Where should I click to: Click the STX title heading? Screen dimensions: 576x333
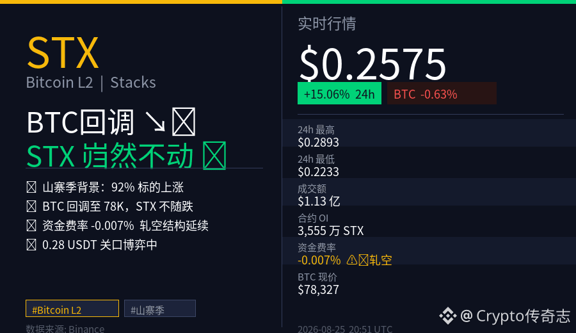point(63,53)
